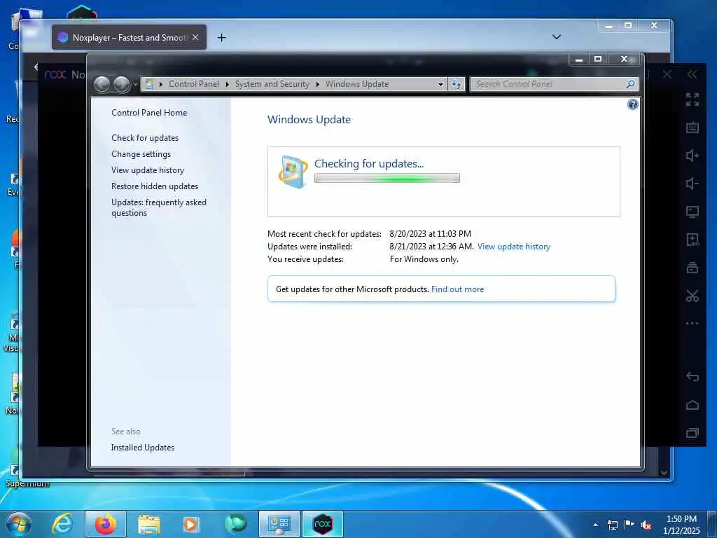Open Firefox from taskbar
Image resolution: width=717 pixels, height=538 pixels.
(105, 524)
